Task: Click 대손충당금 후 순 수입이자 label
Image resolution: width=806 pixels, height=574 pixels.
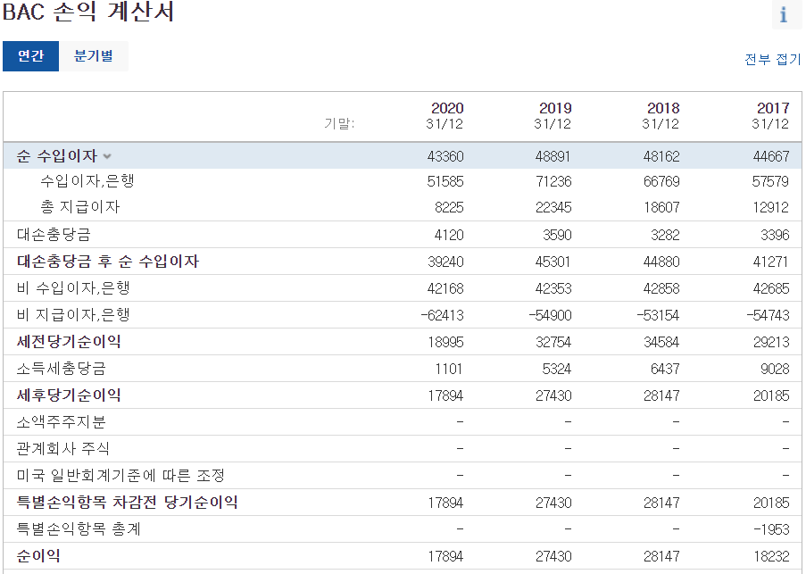Action: pyautogui.click(x=107, y=262)
